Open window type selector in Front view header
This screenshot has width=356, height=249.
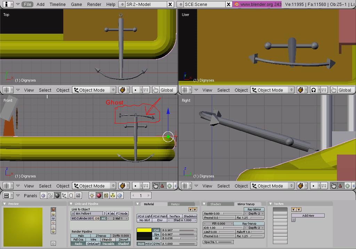[x=8, y=186]
